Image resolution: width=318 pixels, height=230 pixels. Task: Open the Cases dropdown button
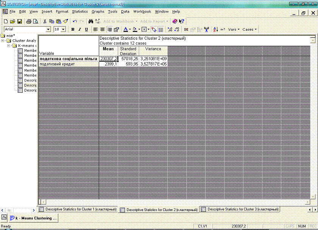[x=249, y=30]
